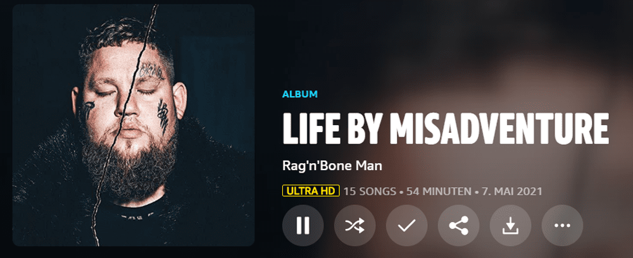Pause playback of Life By Misadventure
The width and height of the screenshot is (633, 258).
pos(303,225)
